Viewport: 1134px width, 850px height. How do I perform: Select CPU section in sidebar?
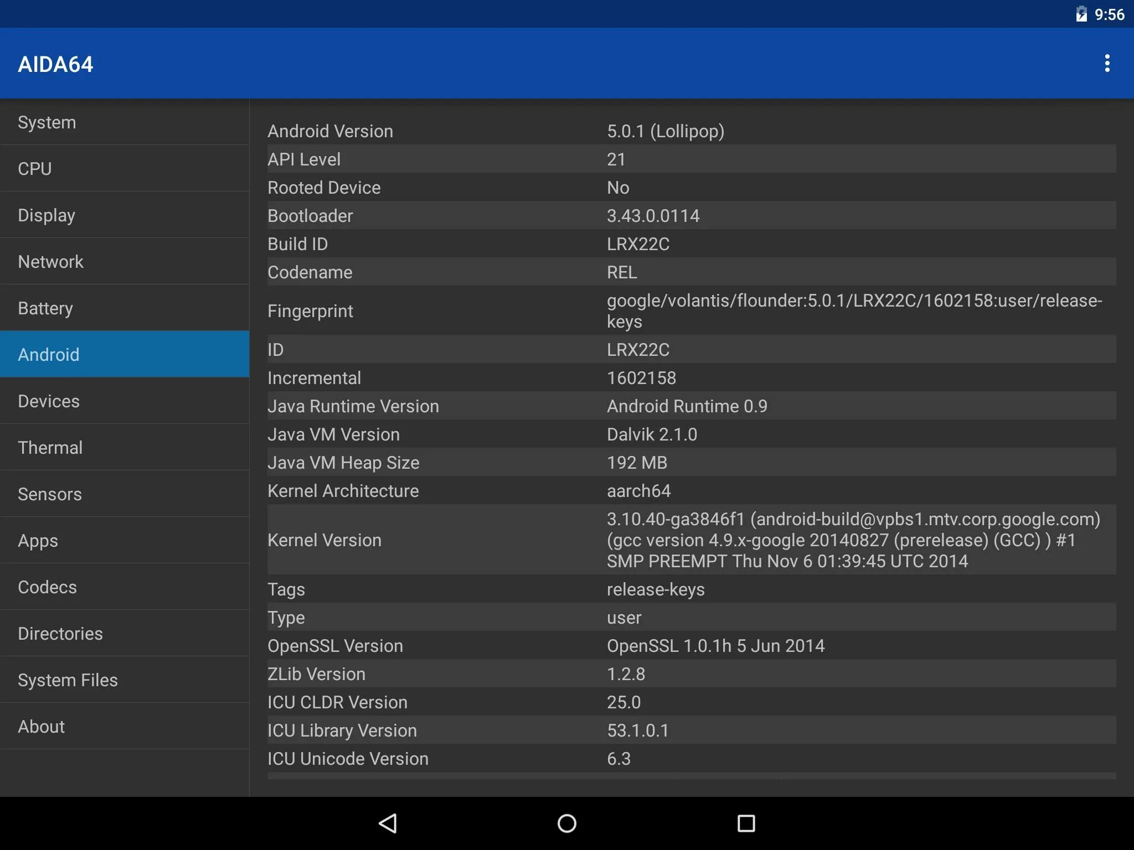point(125,169)
